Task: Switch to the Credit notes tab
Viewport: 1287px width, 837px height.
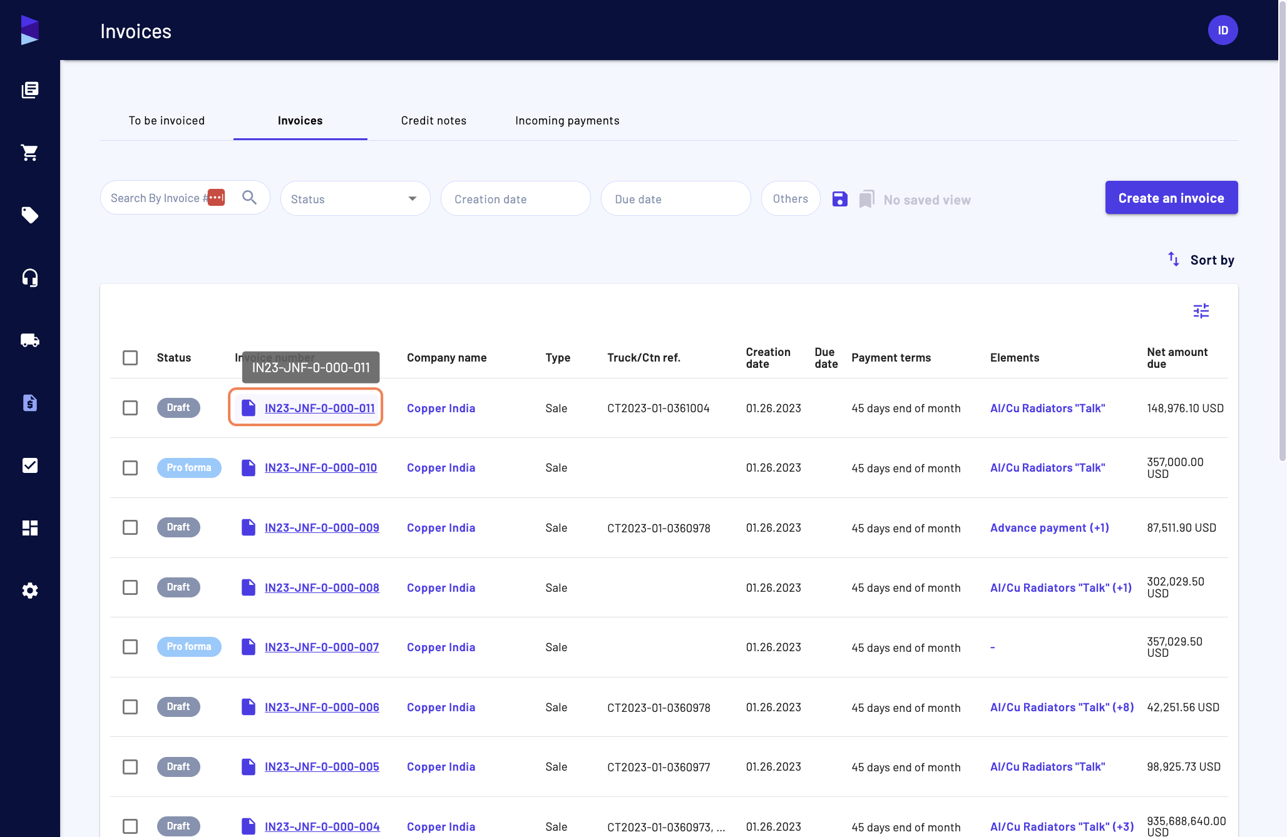Action: (433, 121)
